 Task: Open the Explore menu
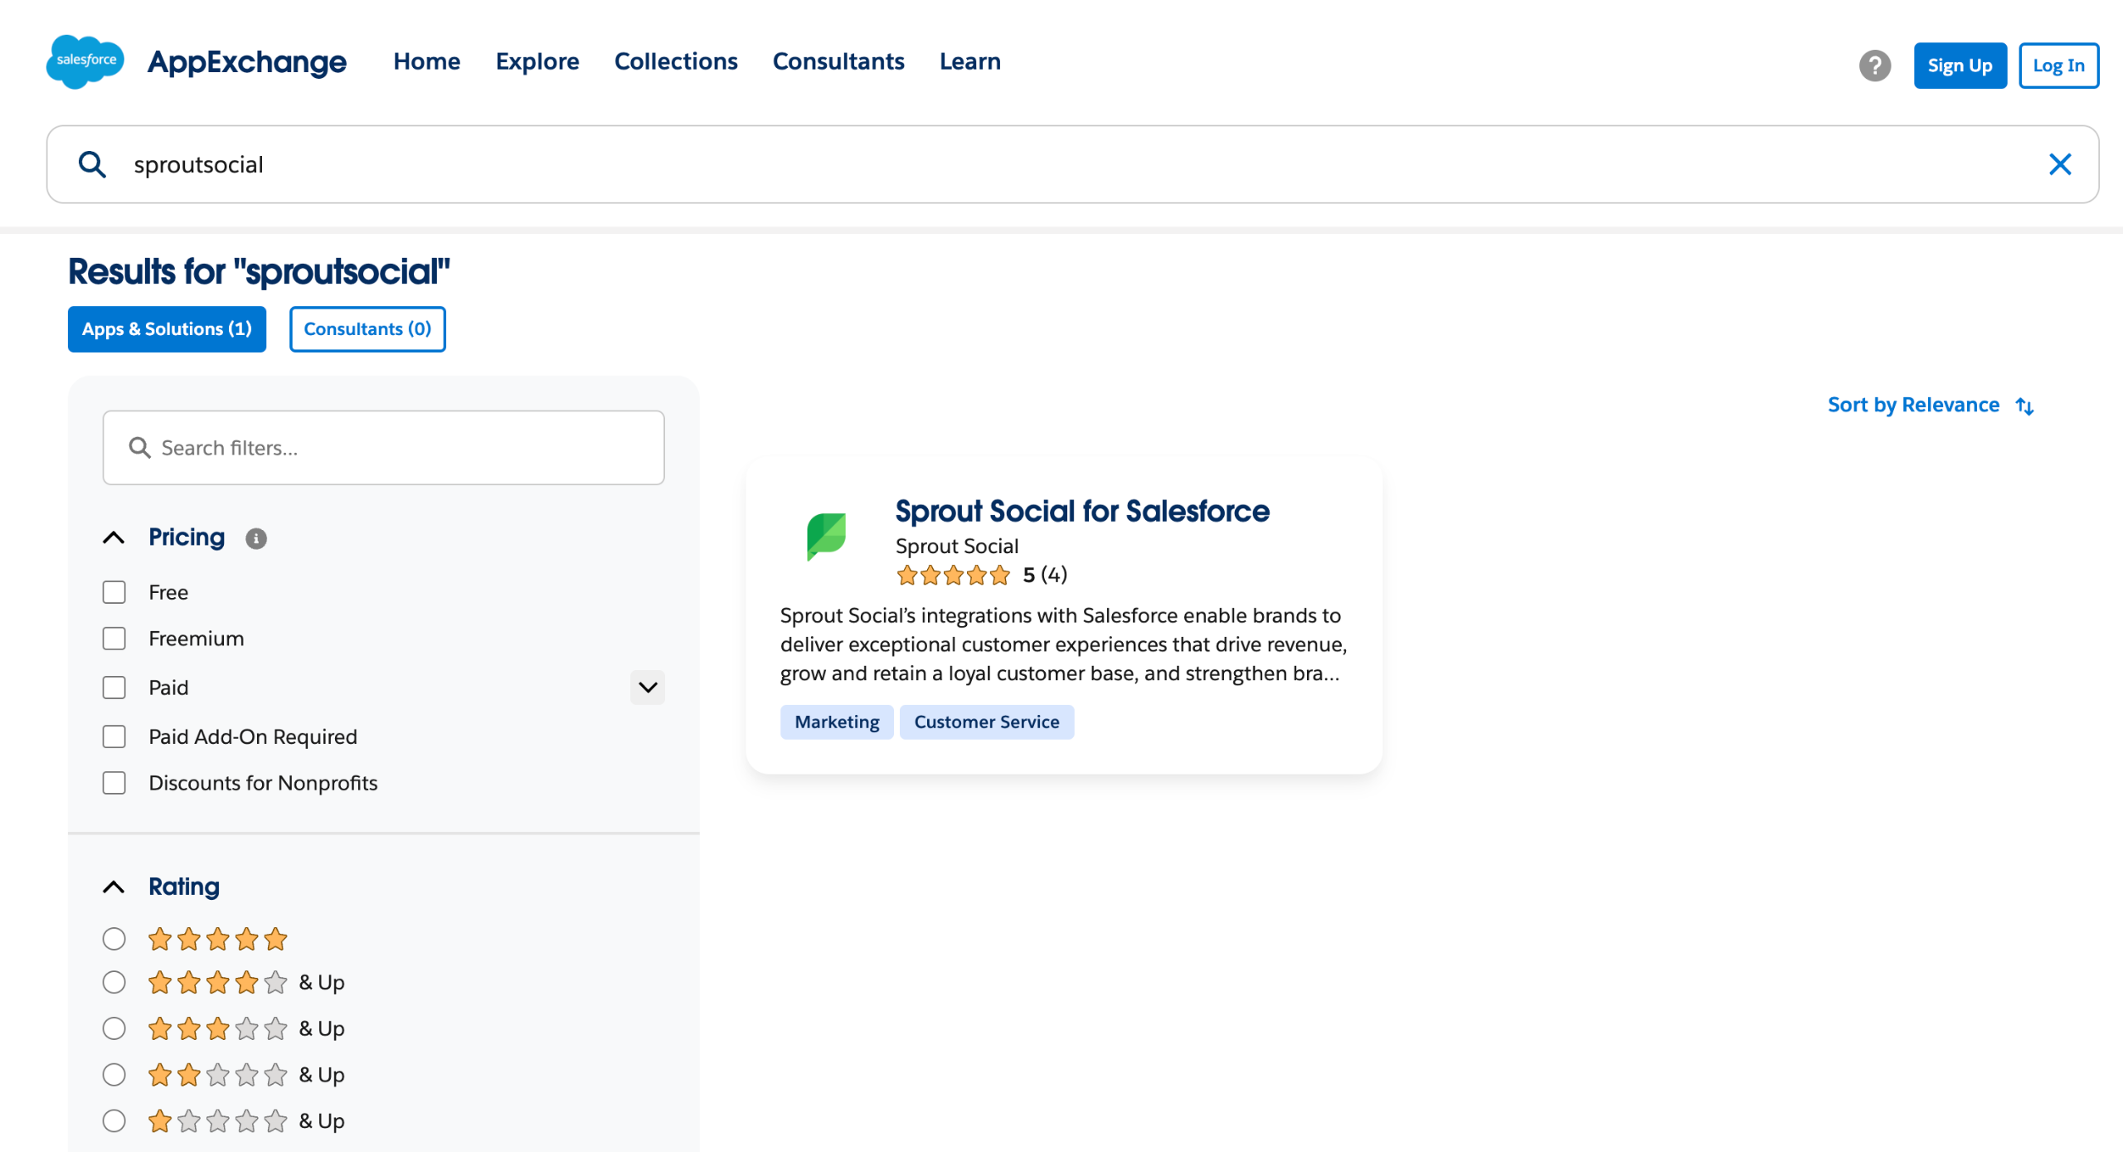click(537, 61)
